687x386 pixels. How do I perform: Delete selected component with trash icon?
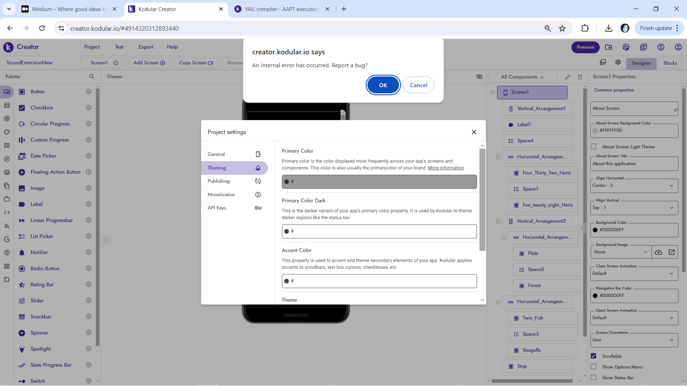point(580,77)
